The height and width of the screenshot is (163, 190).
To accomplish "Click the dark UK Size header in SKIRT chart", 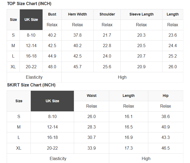I will 52,101.
